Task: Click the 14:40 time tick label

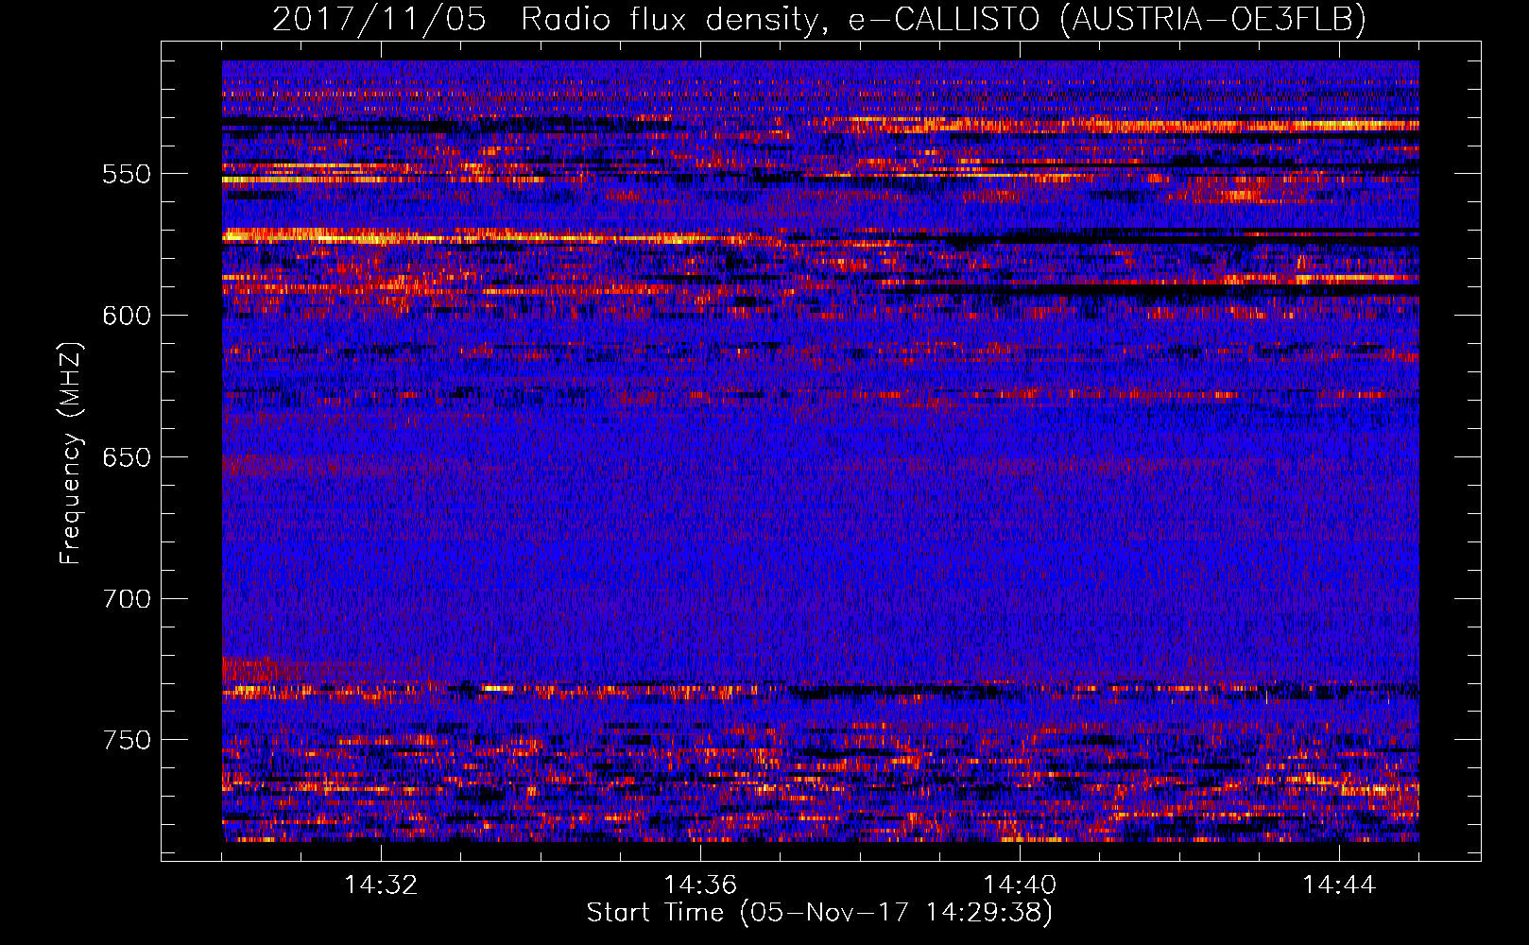Action: coord(1020,885)
